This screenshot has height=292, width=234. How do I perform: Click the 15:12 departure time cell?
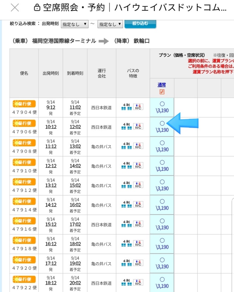[51, 224]
